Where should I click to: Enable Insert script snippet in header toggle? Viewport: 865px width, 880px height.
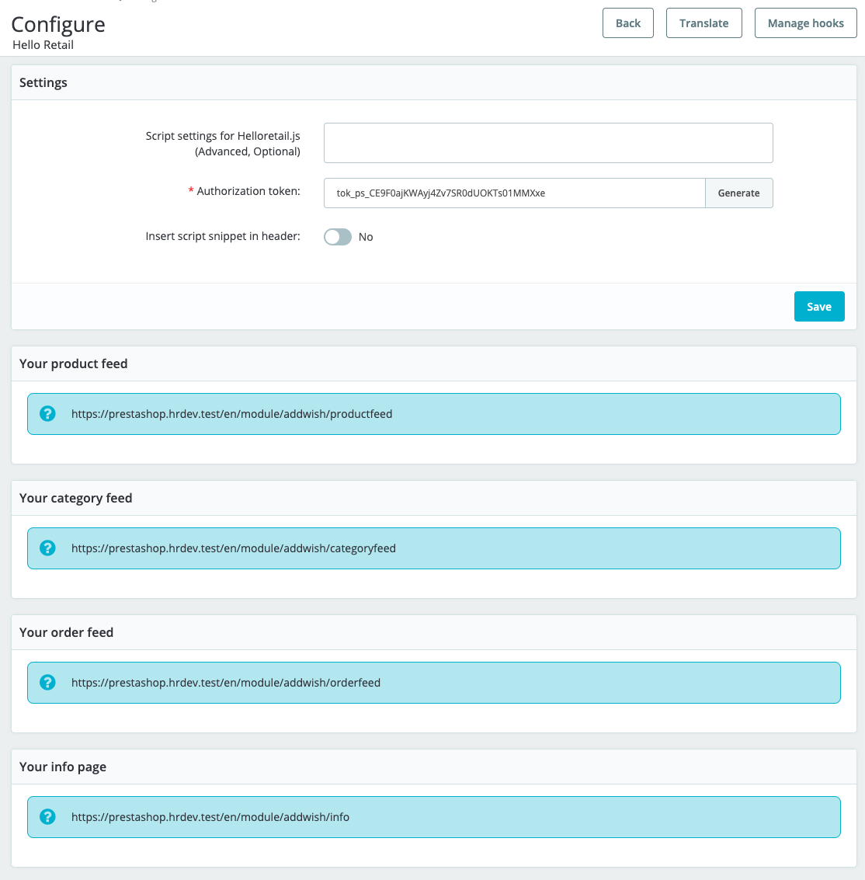click(338, 237)
